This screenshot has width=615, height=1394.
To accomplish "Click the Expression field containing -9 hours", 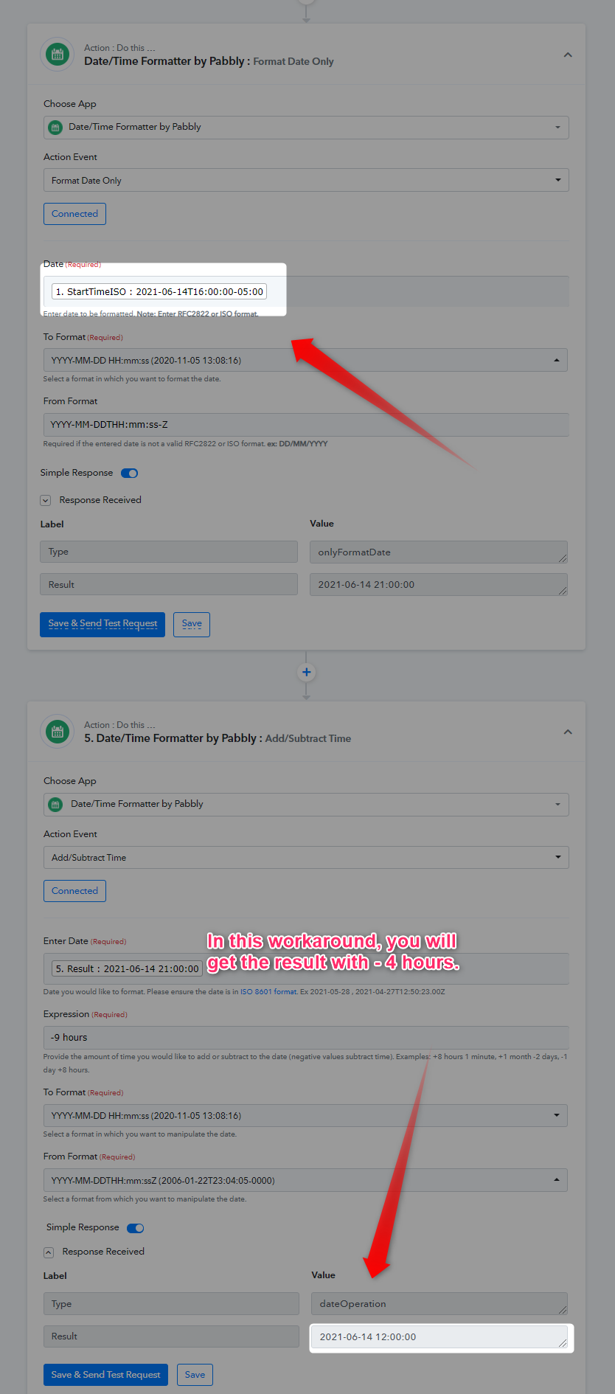I will coord(305,1037).
